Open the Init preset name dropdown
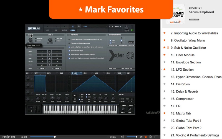Image resolution: width=222 pixels, height=139 pixels. pos(95,26)
